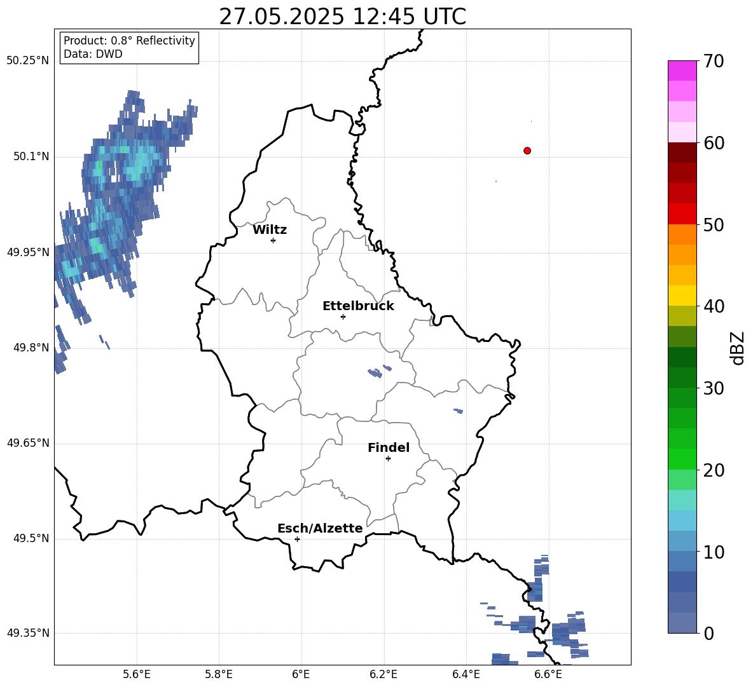This screenshot has height=687, width=753.
Task: Click the 5.6°E longitude label
Action: pos(136,674)
